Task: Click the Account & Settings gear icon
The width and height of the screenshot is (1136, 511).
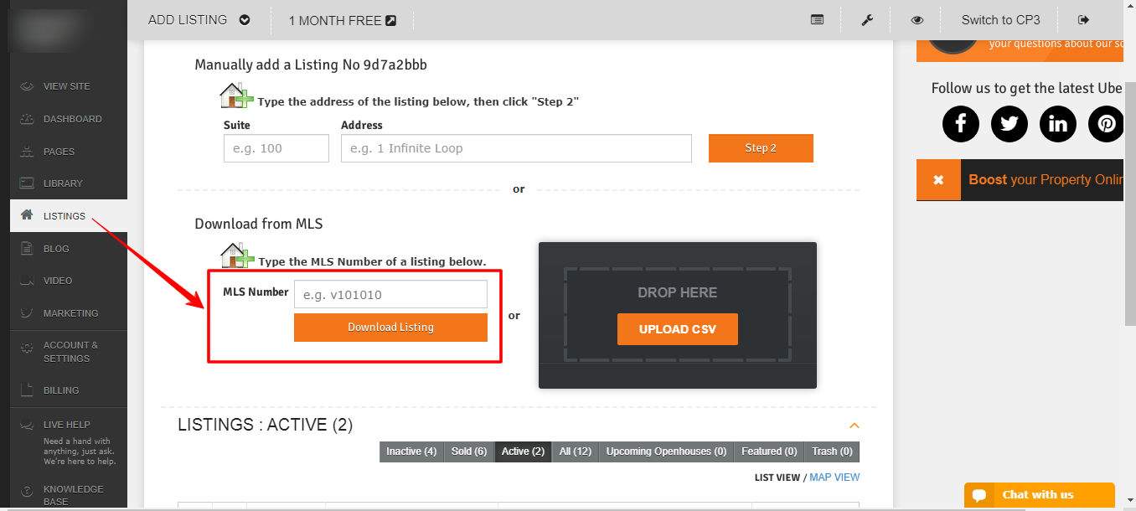Action: click(x=27, y=346)
